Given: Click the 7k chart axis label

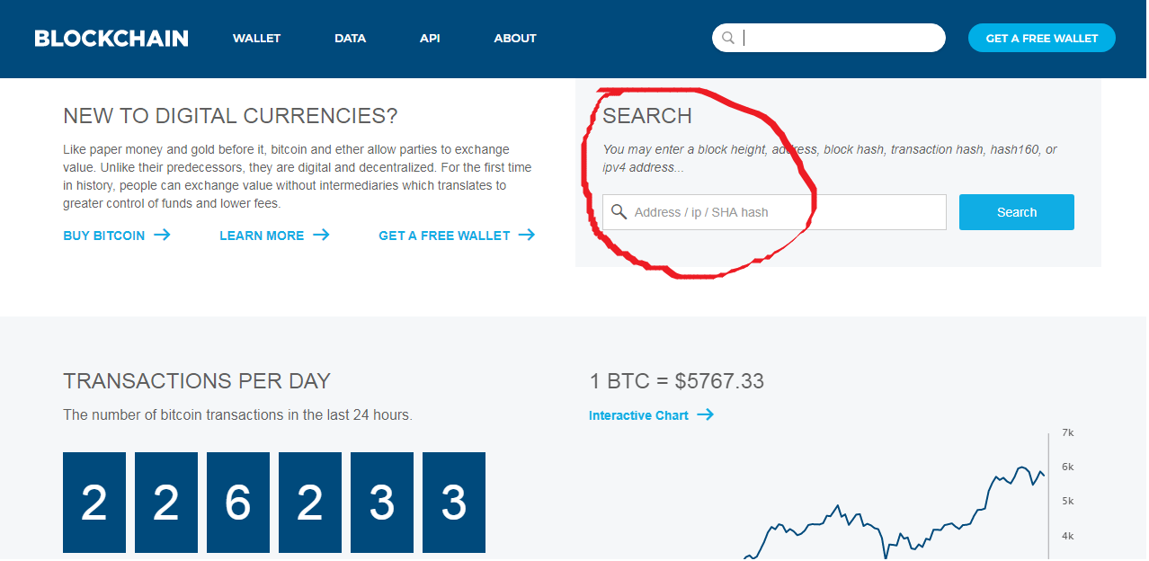Looking at the screenshot, I should point(1068,433).
